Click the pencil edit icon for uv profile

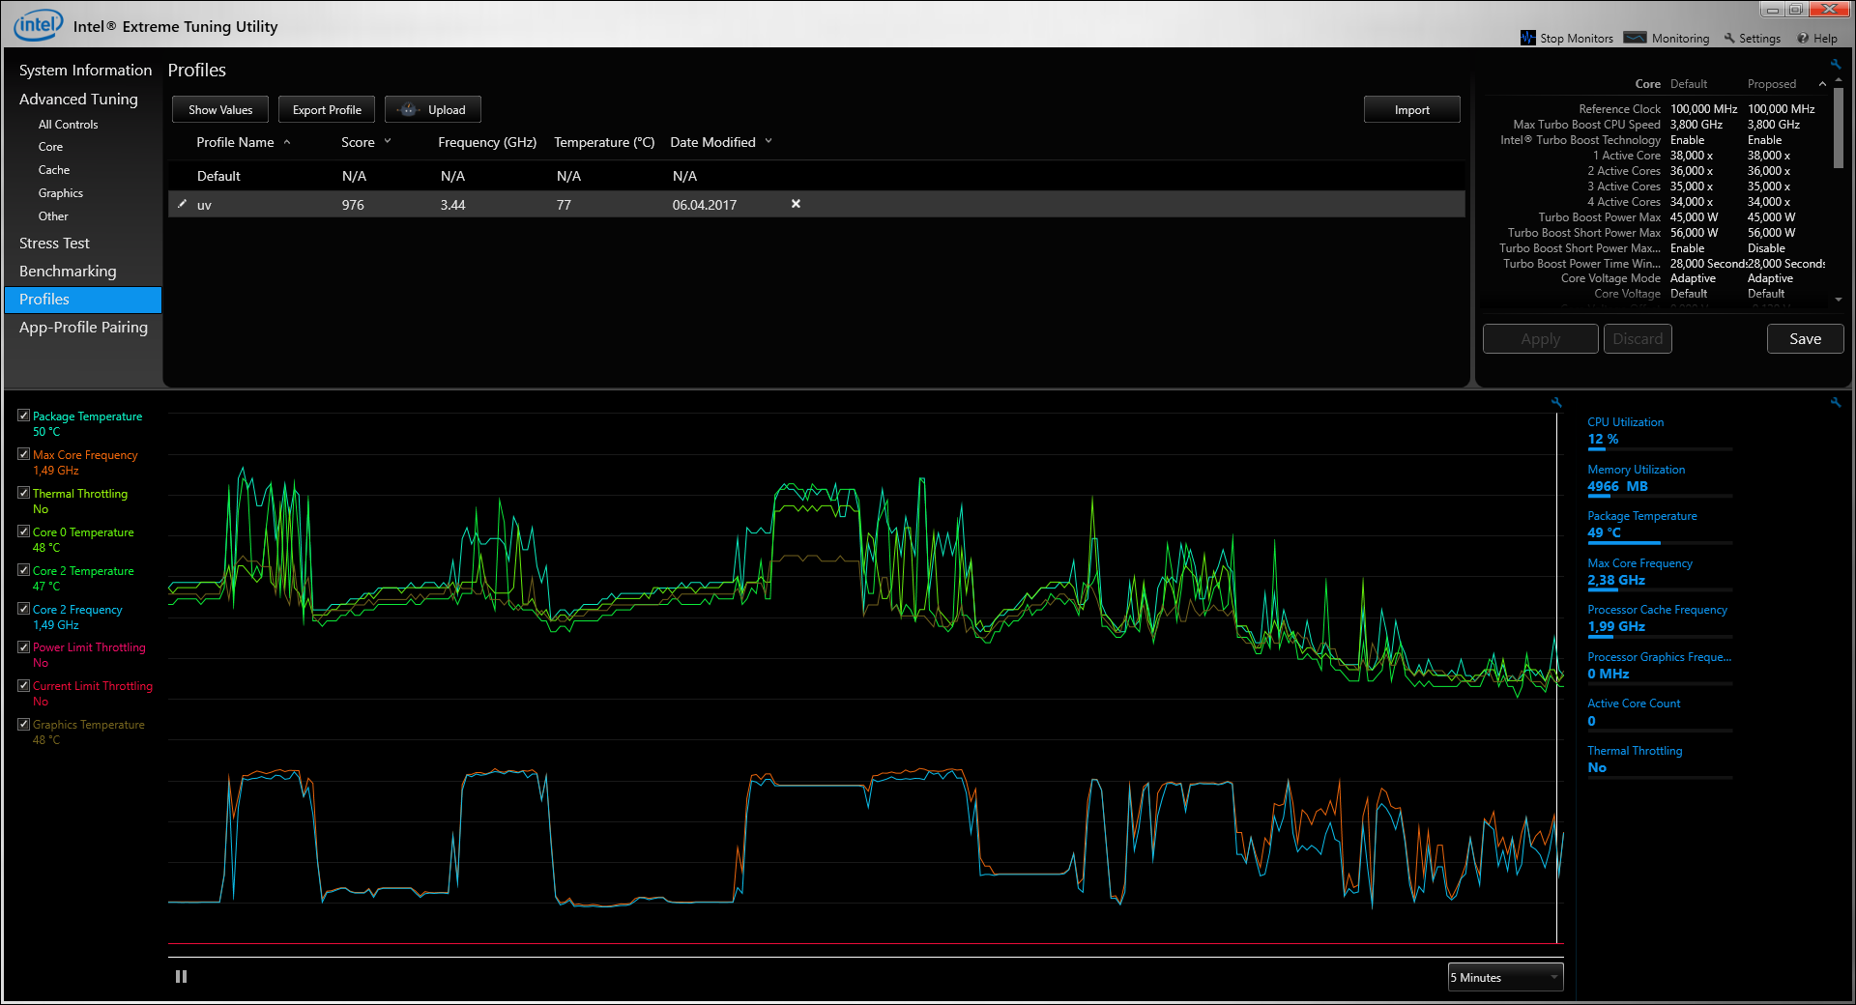pos(182,204)
